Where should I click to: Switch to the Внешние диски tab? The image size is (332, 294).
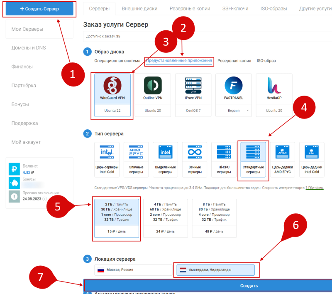click(139, 9)
